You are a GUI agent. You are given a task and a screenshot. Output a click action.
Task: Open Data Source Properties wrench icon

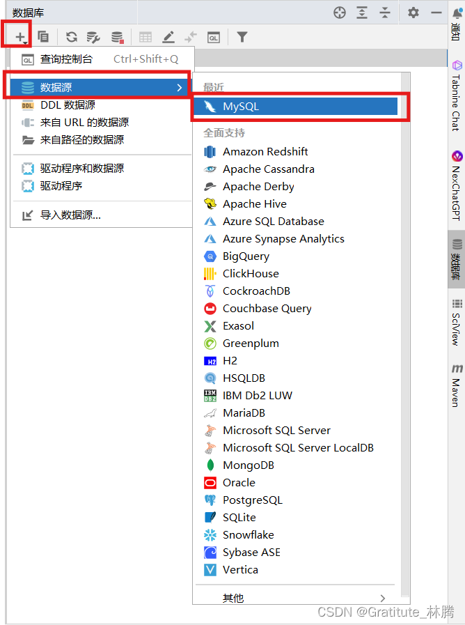(x=93, y=37)
